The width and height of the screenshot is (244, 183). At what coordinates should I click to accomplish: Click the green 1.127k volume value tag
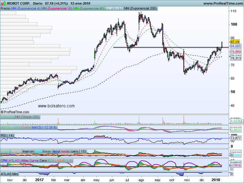coord(235,121)
